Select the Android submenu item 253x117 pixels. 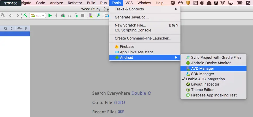click(x=145, y=57)
